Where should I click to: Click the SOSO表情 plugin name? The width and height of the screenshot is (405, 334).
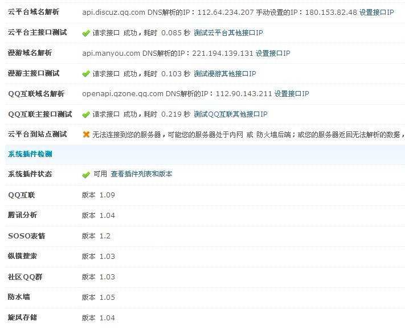[x=26, y=236]
